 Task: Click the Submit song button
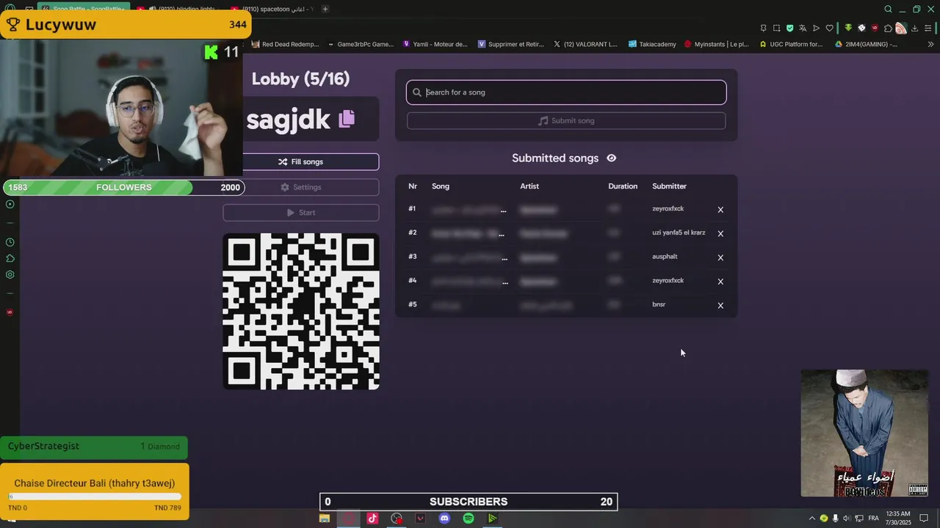tap(566, 120)
